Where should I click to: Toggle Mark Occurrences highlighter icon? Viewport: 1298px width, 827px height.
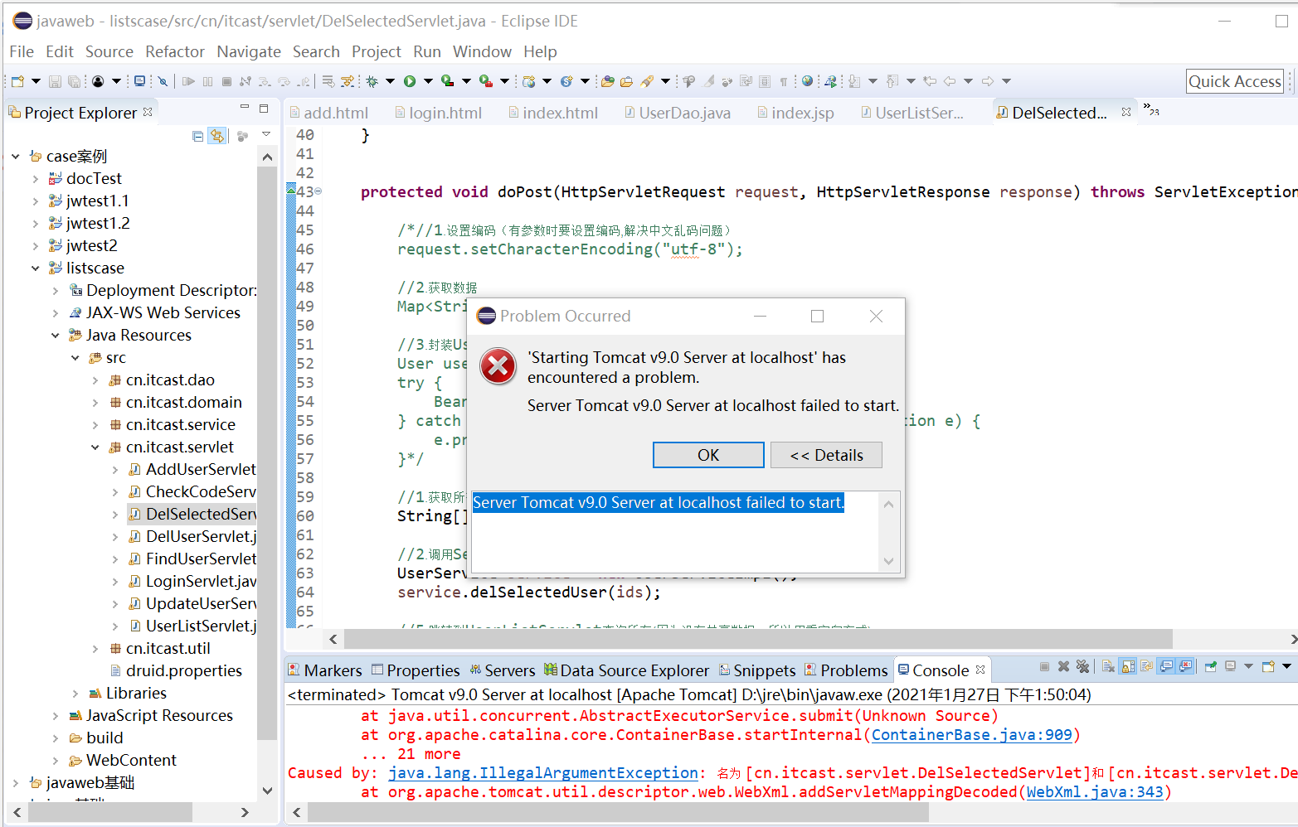(708, 81)
